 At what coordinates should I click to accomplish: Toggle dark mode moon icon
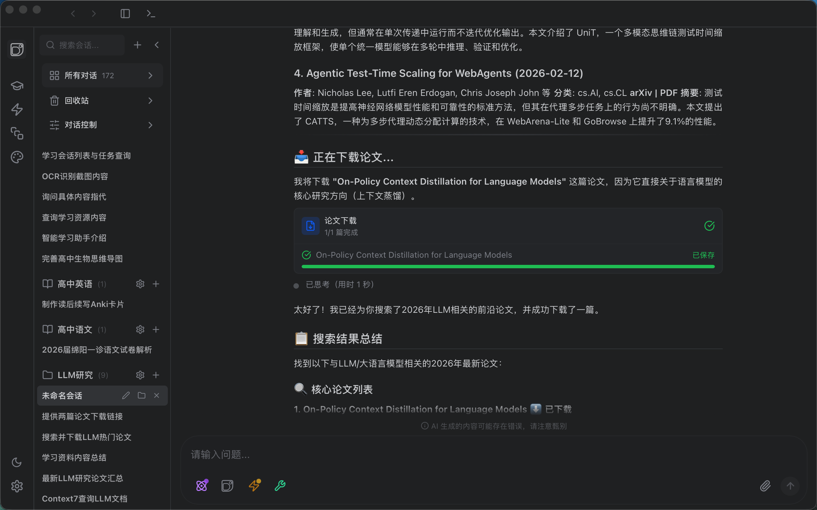pyautogui.click(x=17, y=462)
